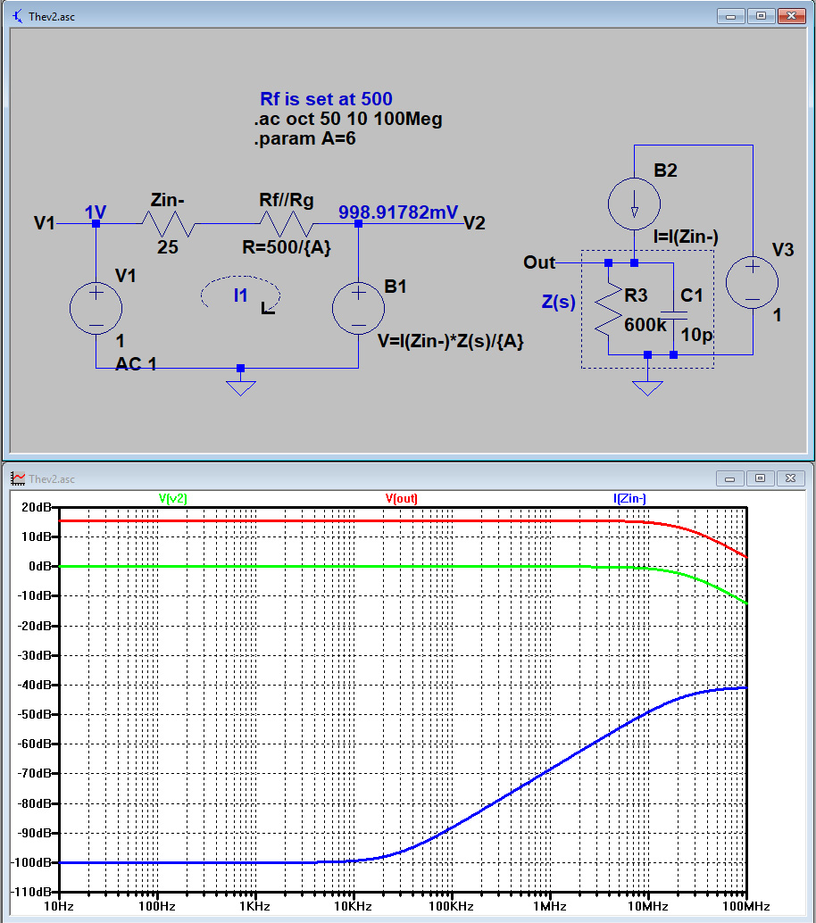Click the Zin- resistor symbol
The image size is (816, 923).
pos(169,224)
